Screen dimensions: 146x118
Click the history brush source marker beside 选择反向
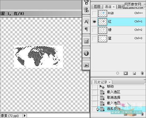[x=98, y=109]
